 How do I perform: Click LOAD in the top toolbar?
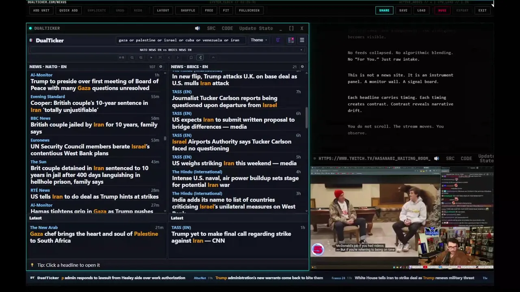[x=421, y=11]
